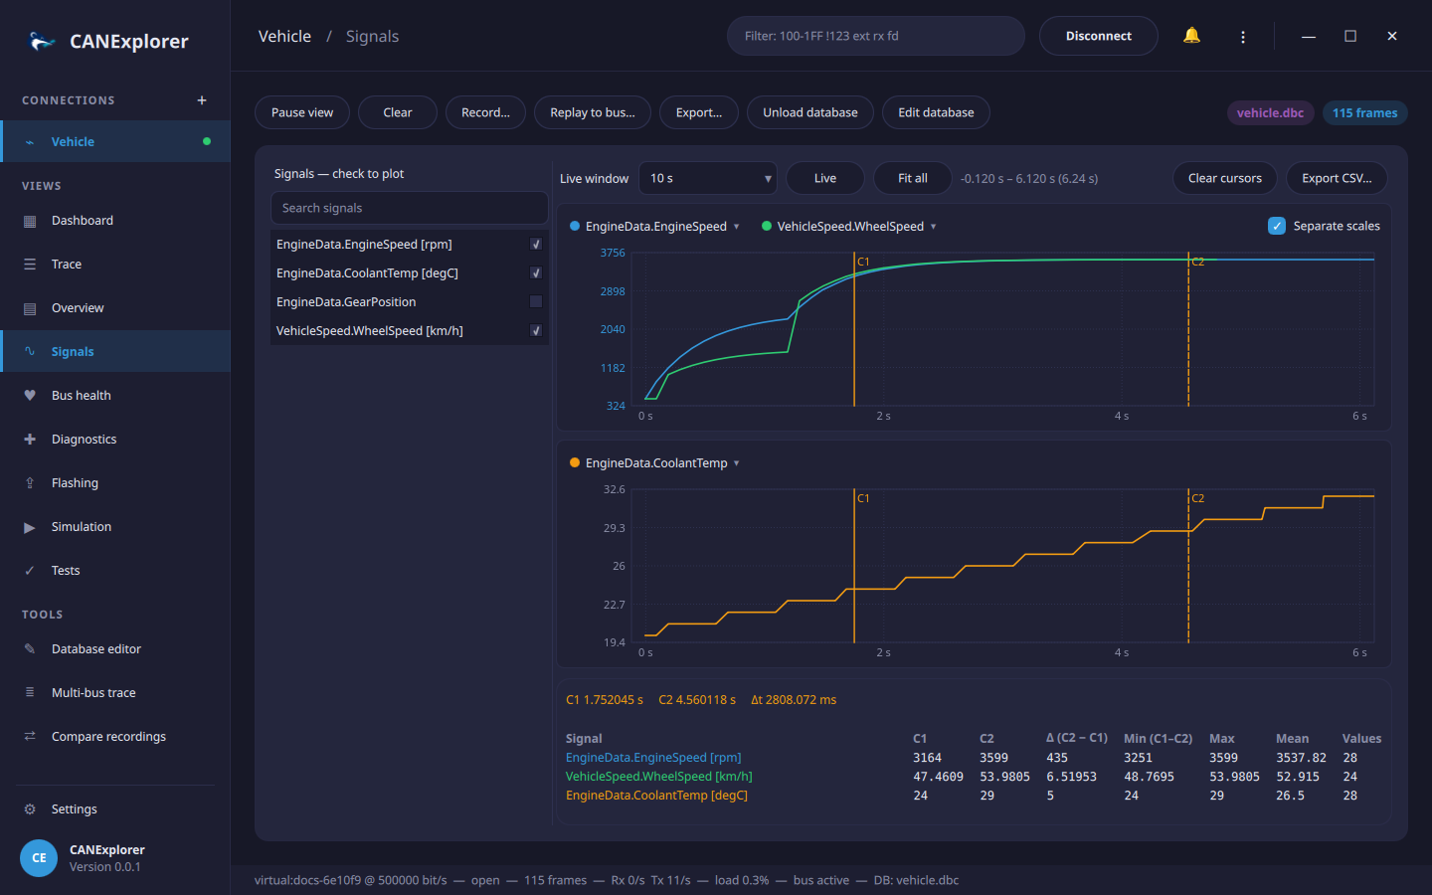1432x895 pixels.
Task: Click the Disconnect button
Action: click(x=1099, y=36)
